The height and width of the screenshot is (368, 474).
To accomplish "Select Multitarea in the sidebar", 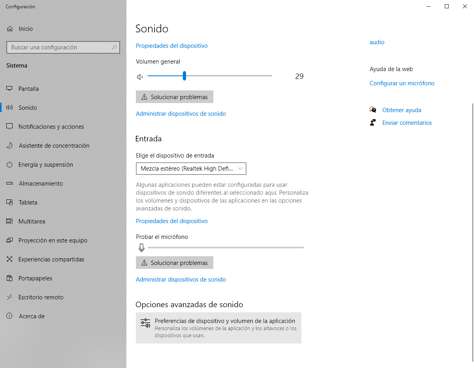I will 32,222.
